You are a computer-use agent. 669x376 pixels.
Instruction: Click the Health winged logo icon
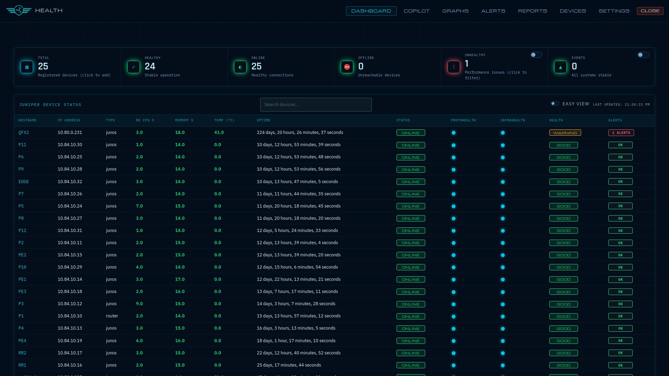pos(19,10)
